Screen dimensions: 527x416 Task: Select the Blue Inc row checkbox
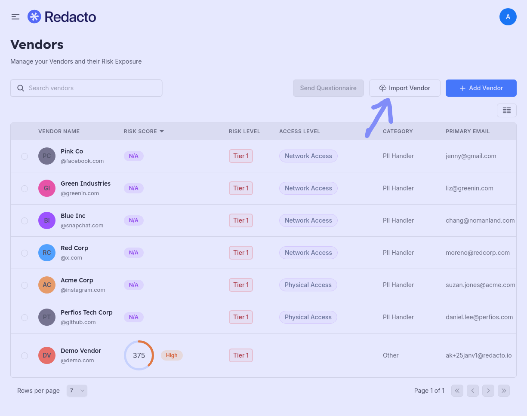click(x=25, y=221)
